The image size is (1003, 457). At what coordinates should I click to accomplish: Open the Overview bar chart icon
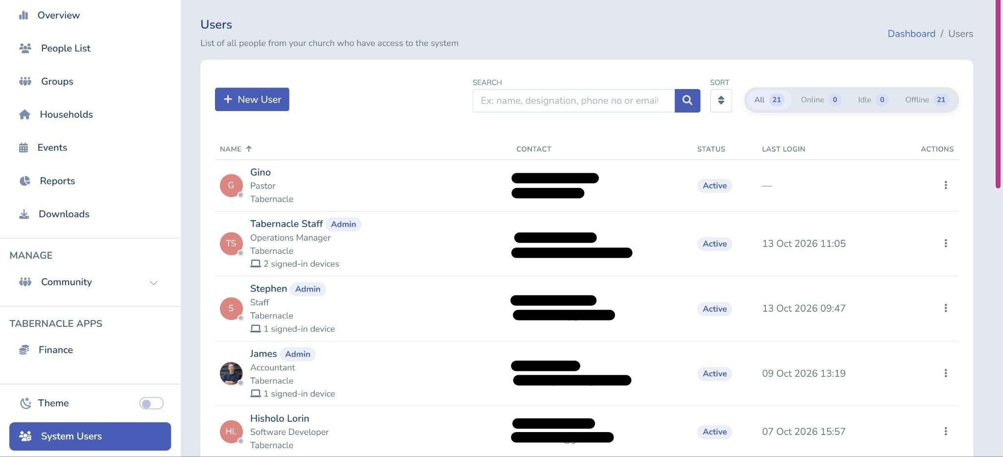(24, 15)
